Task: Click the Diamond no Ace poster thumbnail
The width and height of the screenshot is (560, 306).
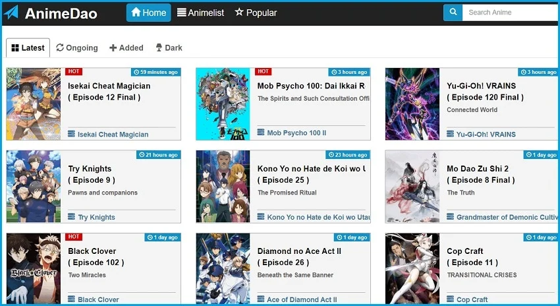Action: click(x=223, y=268)
